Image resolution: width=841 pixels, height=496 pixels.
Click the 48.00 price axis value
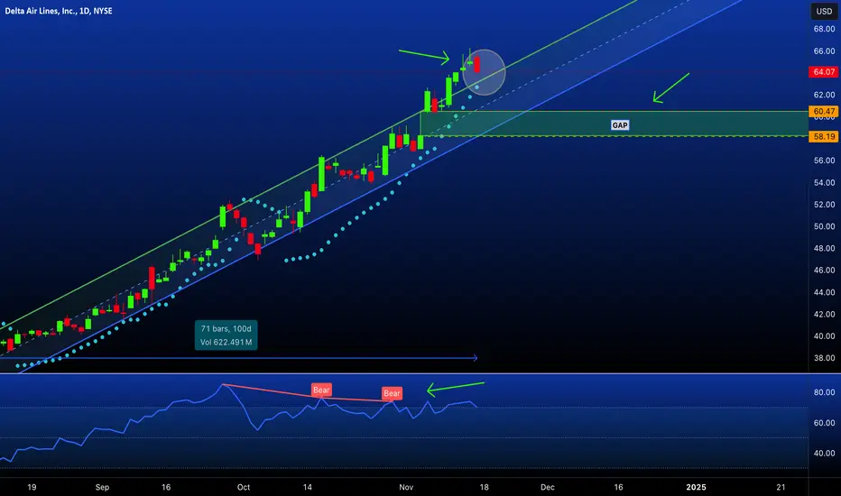point(824,248)
